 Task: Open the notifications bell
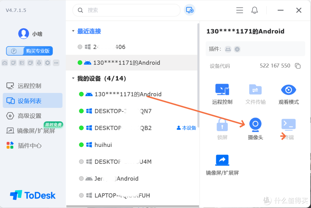click(255, 10)
